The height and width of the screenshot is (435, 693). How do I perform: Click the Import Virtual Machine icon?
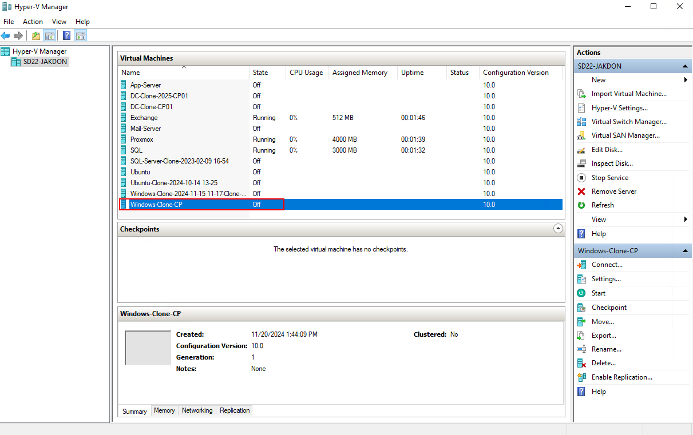[x=581, y=94]
